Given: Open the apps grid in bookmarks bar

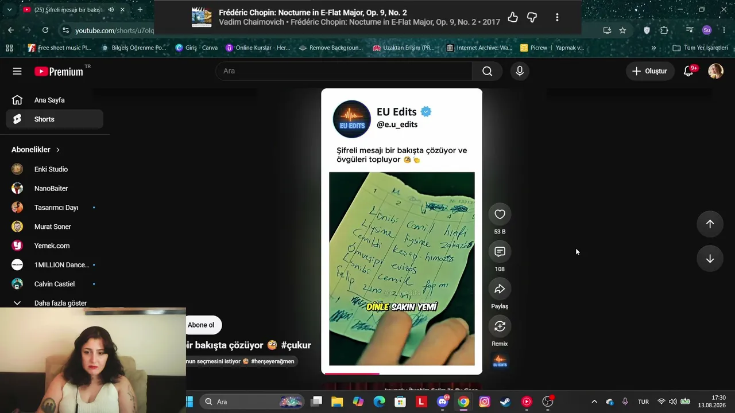Looking at the screenshot, I should [9, 48].
